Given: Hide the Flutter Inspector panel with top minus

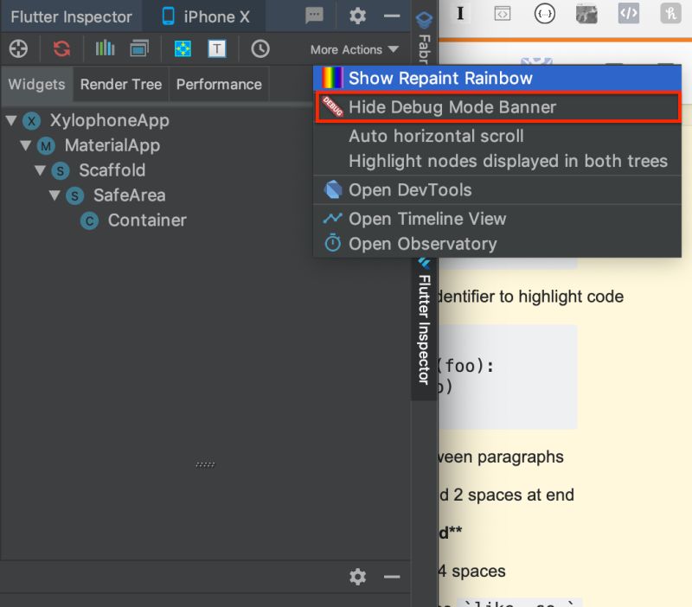Looking at the screenshot, I should coord(392,16).
